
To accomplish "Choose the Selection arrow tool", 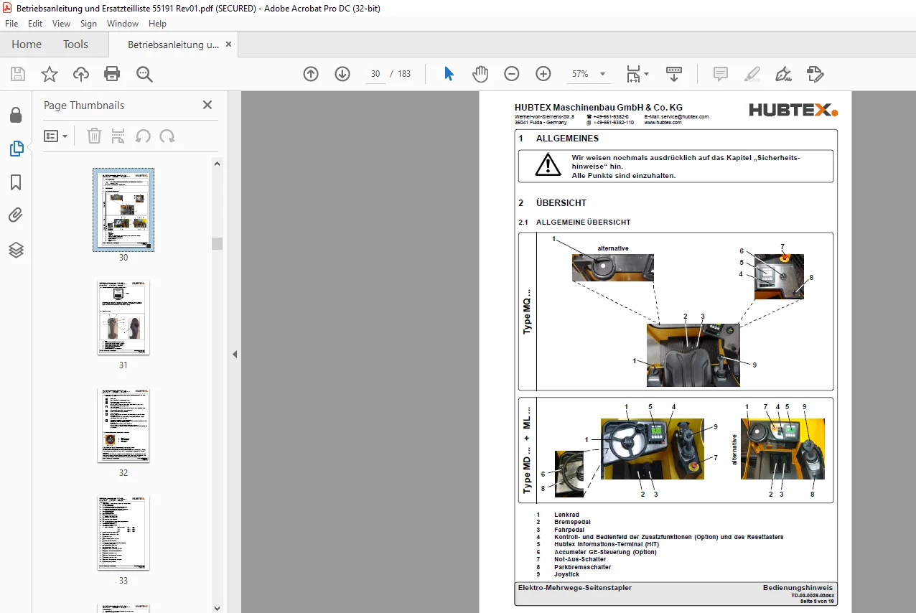I will click(449, 74).
